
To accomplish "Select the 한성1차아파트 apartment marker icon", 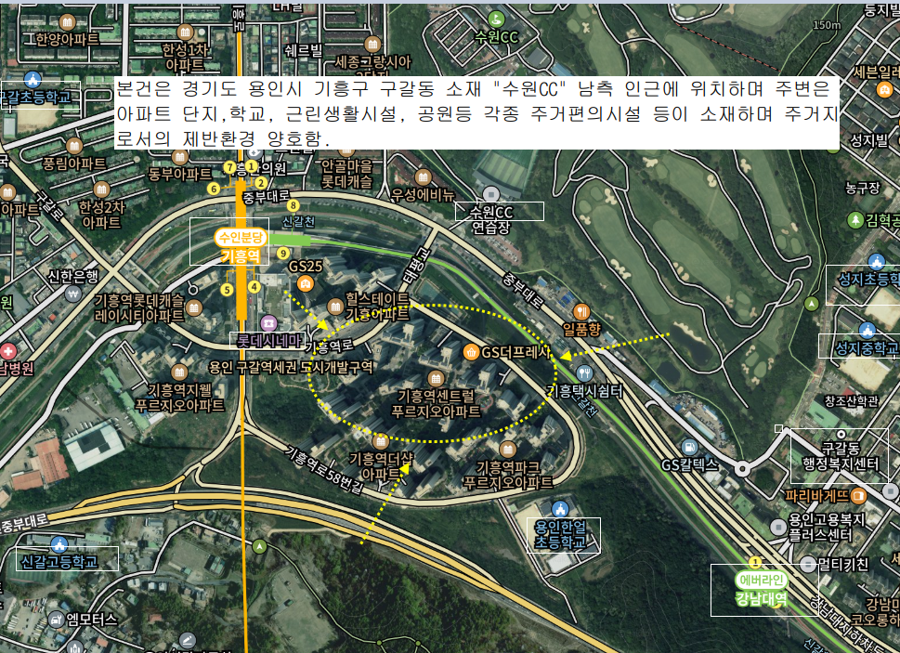I will (185, 33).
